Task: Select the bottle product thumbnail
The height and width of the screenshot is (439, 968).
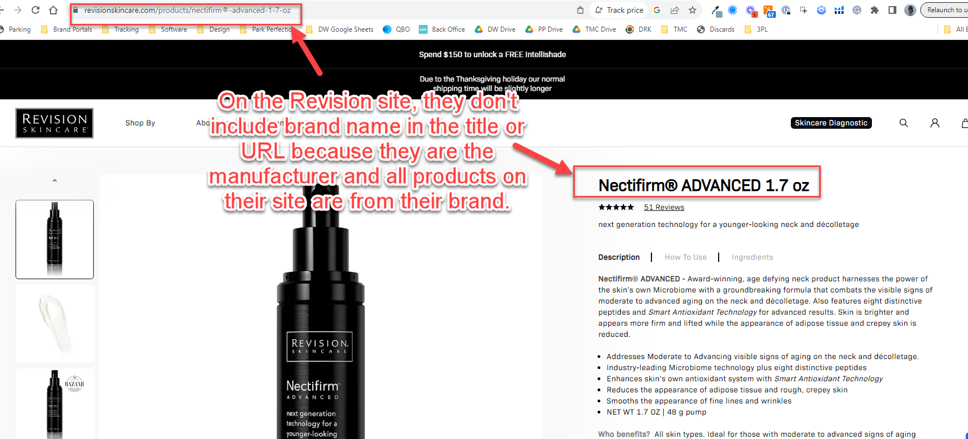Action: (54, 239)
